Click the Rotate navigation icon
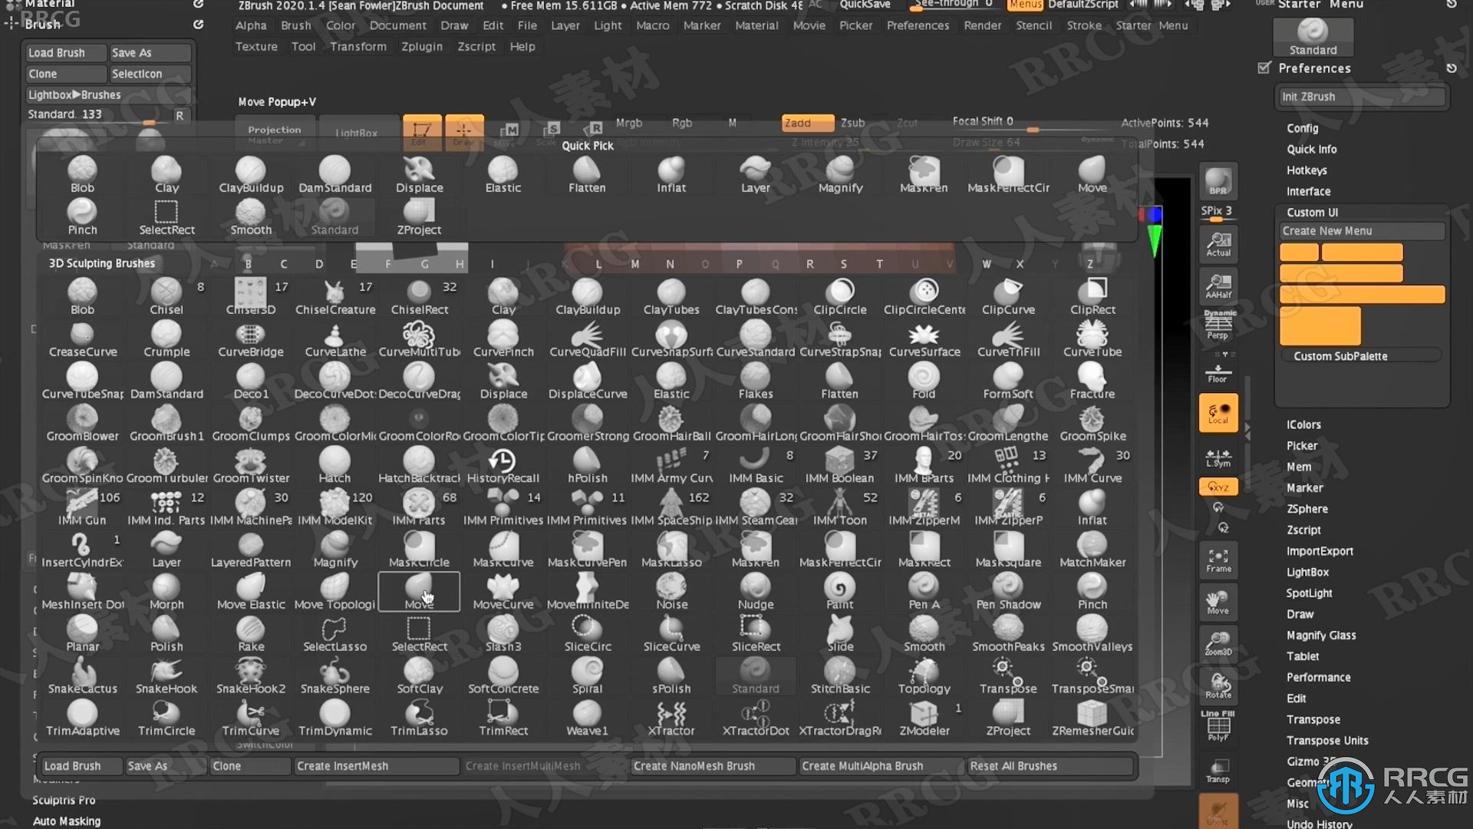1473x829 pixels. 1218,685
